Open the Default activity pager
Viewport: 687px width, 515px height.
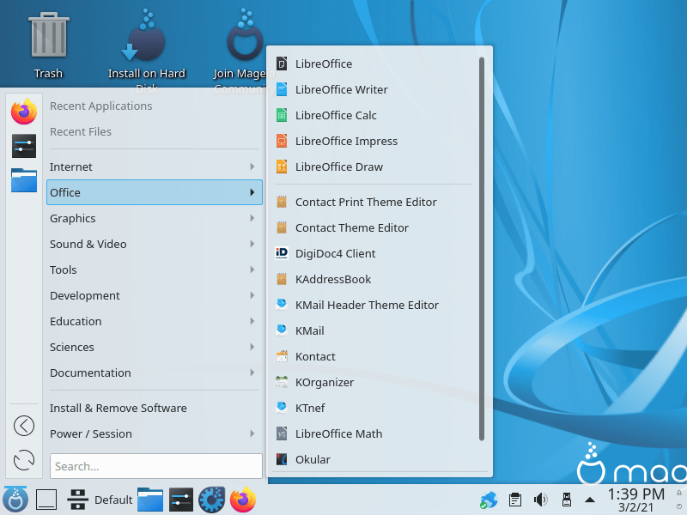point(100,500)
